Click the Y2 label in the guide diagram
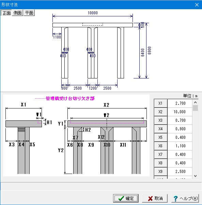 click(x=61, y=150)
